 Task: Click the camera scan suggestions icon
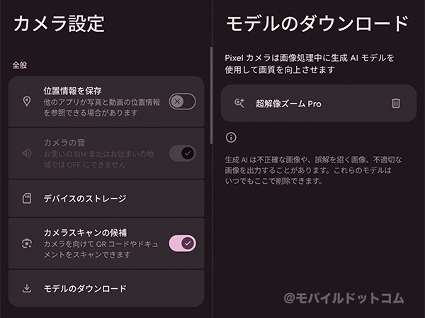[x=27, y=243]
